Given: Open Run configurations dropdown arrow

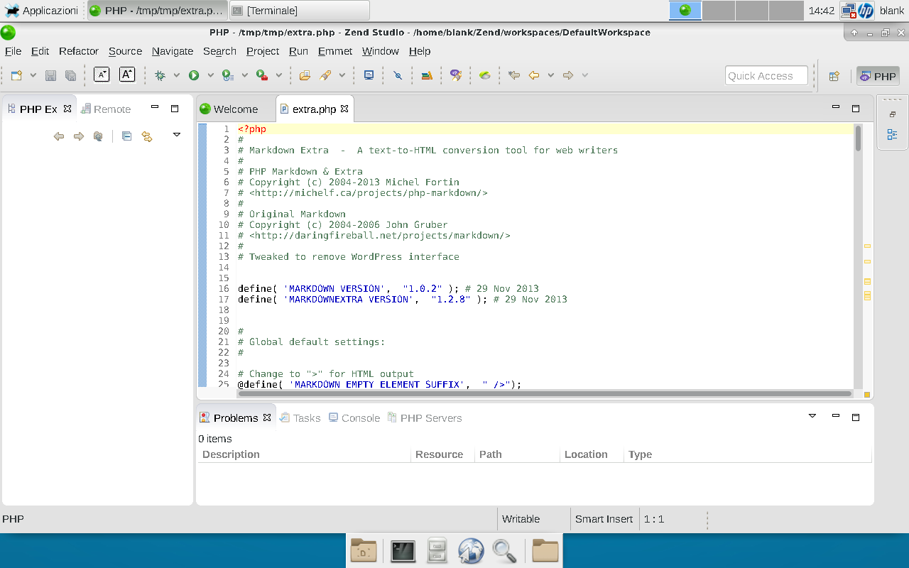Looking at the screenshot, I should coord(210,75).
